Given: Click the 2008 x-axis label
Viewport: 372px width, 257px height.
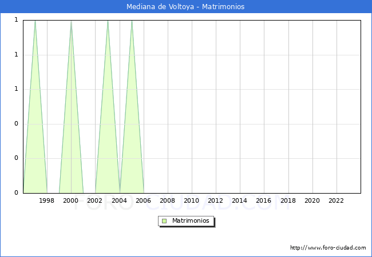Looking at the screenshot, I should point(167,200).
